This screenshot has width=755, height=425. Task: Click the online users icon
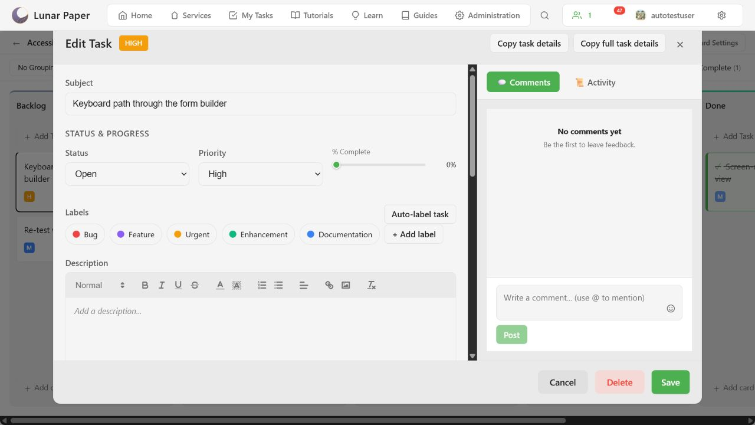tap(577, 15)
